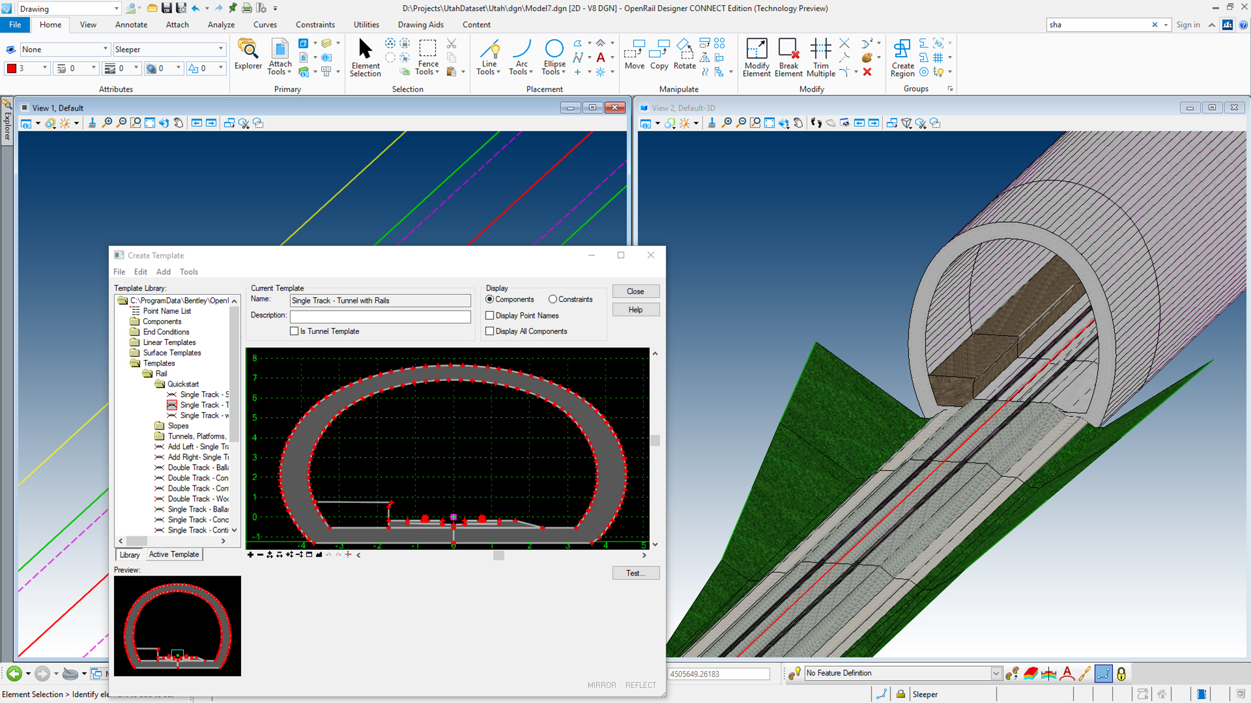Click the template Description input field
Image resolution: width=1251 pixels, height=703 pixels.
tap(380, 316)
